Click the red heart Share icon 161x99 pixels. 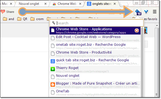tap(3, 12)
